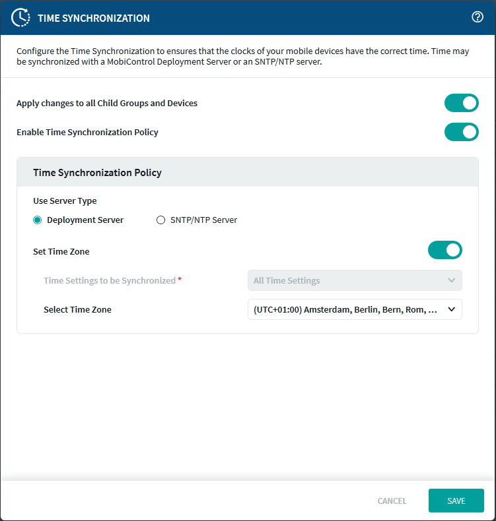This screenshot has height=521, width=496.
Task: Click the Enable Time Synchronization Policy label
Action: [87, 132]
